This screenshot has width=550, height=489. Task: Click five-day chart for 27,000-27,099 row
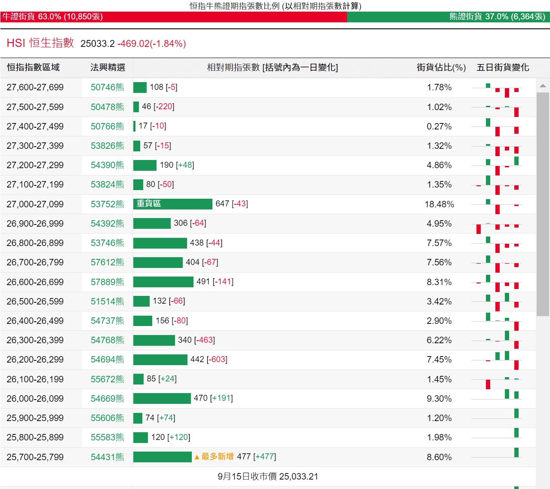[x=496, y=205]
